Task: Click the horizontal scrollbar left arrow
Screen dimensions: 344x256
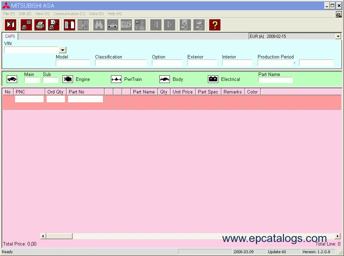Action: click(43, 236)
